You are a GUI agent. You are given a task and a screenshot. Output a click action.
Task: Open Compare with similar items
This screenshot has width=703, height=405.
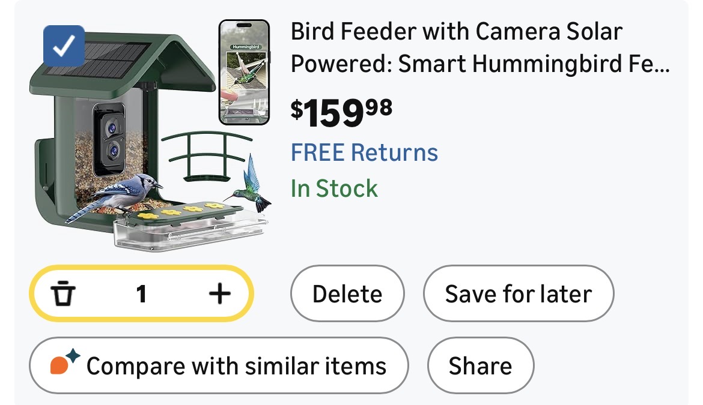click(x=219, y=365)
